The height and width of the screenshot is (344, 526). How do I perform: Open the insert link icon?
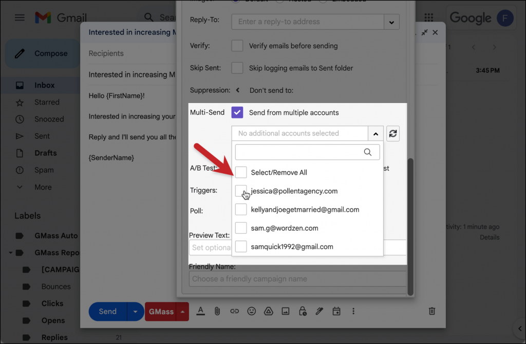coord(234,311)
